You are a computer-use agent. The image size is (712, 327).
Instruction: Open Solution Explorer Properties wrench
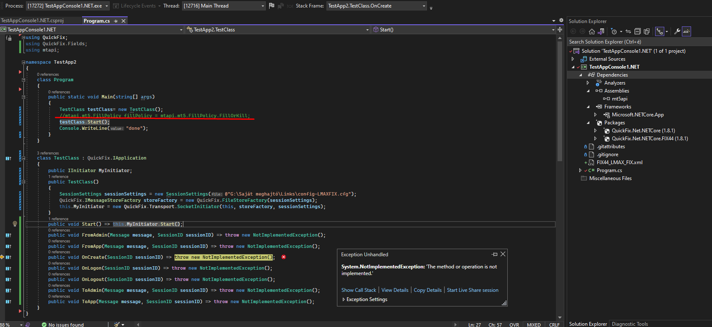[677, 31]
